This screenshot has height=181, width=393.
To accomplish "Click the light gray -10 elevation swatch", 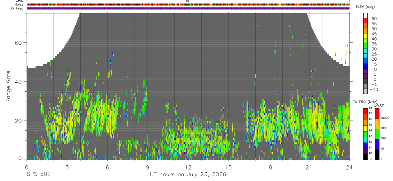I will point(365,91).
